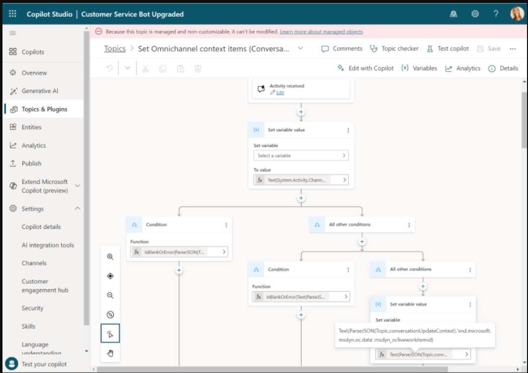Click the Topics breadcrumb link
This screenshot has height=373, width=528.
coord(114,49)
